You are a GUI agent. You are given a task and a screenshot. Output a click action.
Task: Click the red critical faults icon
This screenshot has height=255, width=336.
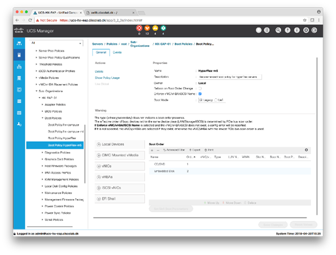tap(139, 28)
